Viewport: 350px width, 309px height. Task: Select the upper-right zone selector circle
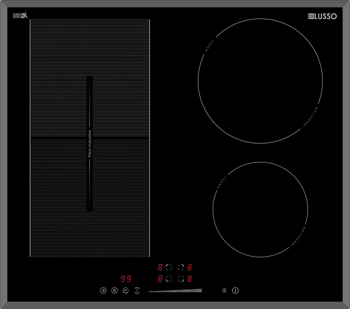[181, 267]
